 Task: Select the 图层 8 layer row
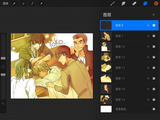[x=127, y=25]
